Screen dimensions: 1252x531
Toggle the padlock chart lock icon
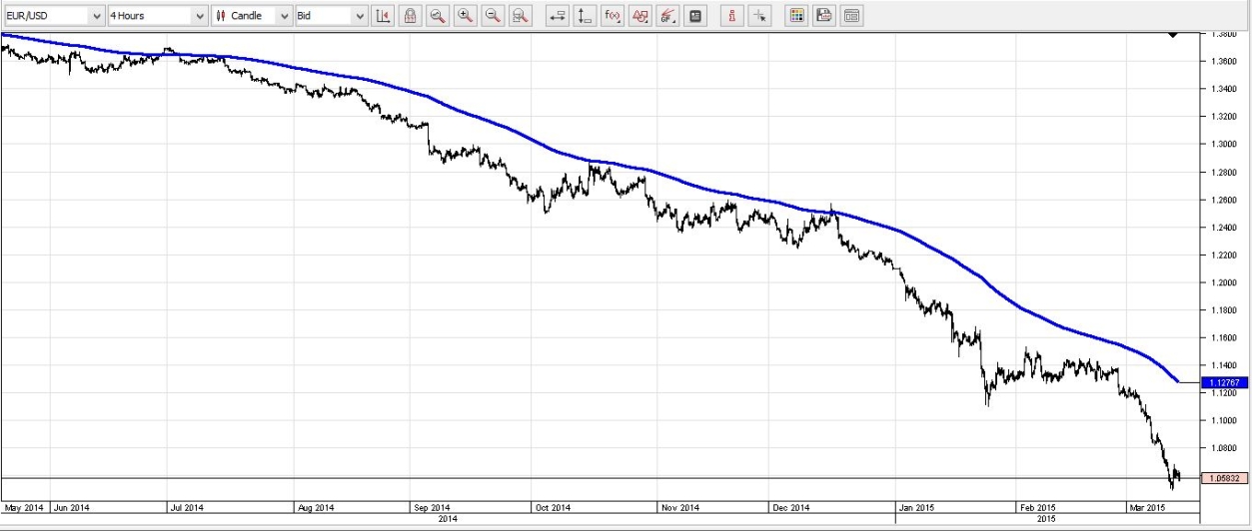click(x=411, y=16)
